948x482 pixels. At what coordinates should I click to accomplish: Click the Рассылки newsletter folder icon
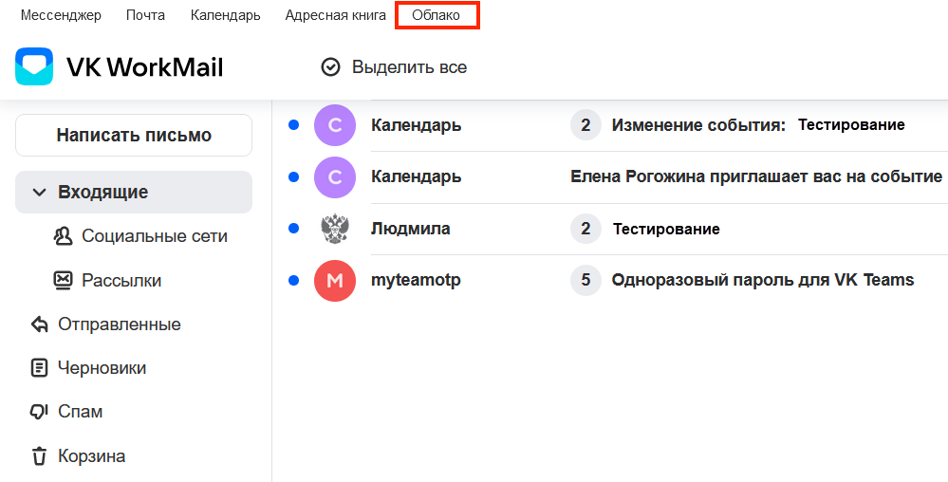(x=64, y=281)
